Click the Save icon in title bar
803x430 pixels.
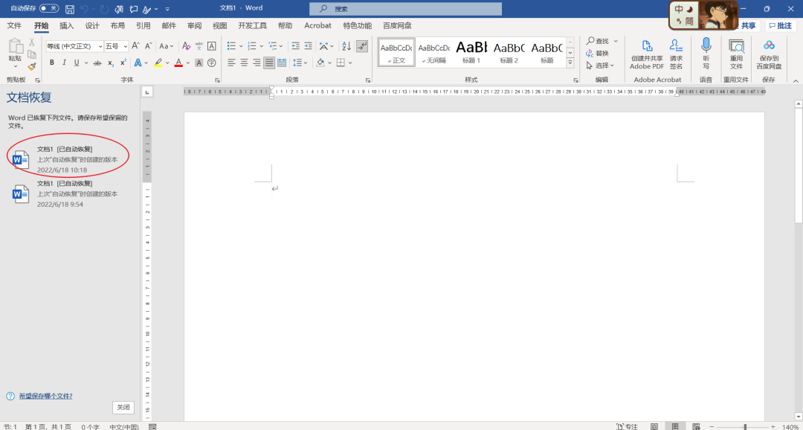click(70, 9)
